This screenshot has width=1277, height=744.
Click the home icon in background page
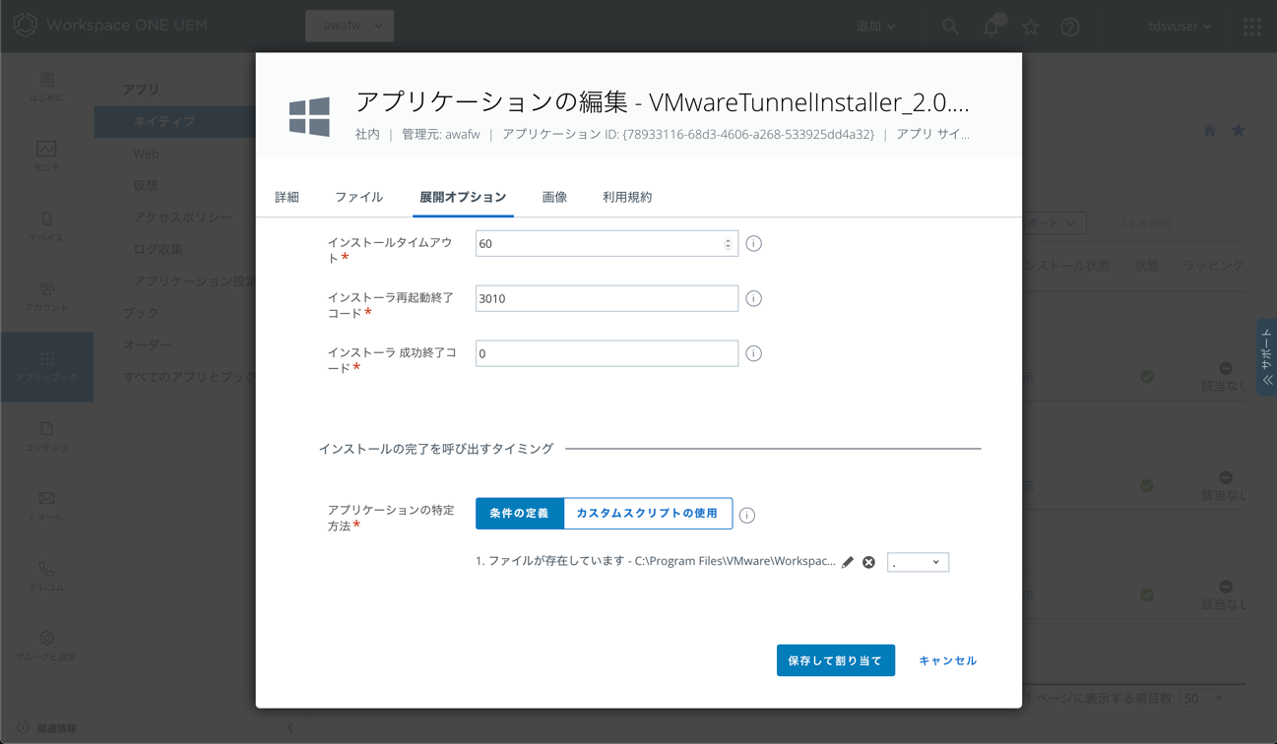click(1209, 131)
